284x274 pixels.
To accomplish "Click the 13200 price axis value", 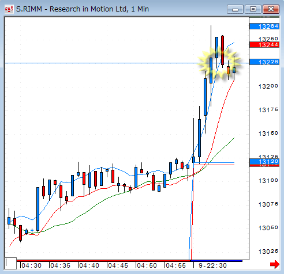I will pos(268,86).
